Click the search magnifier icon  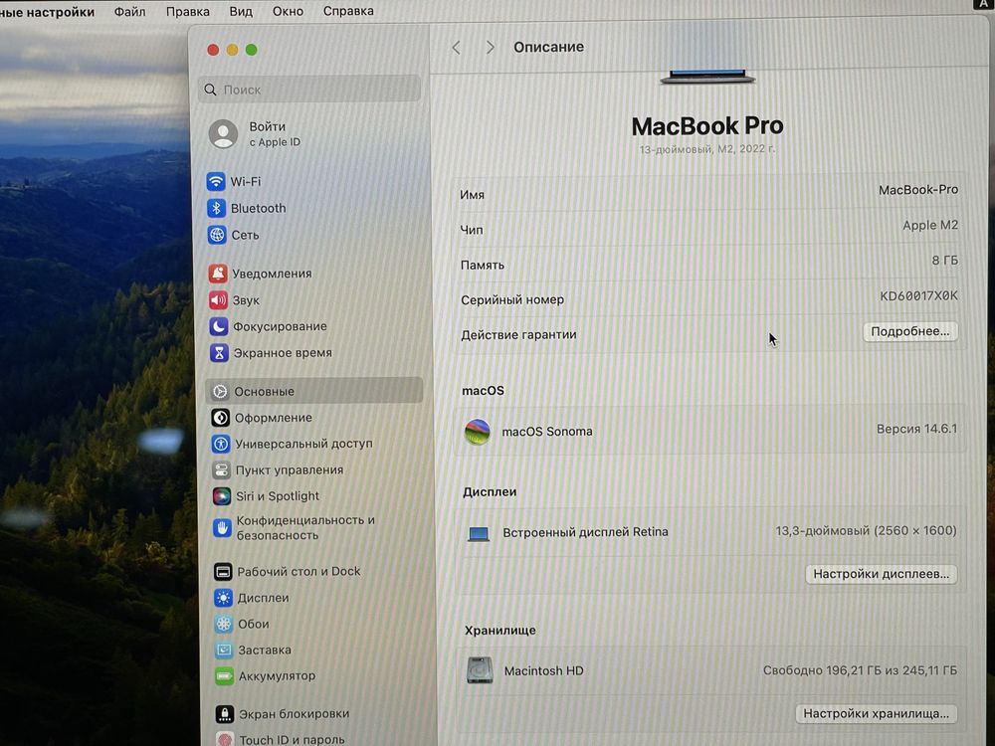[x=210, y=91]
